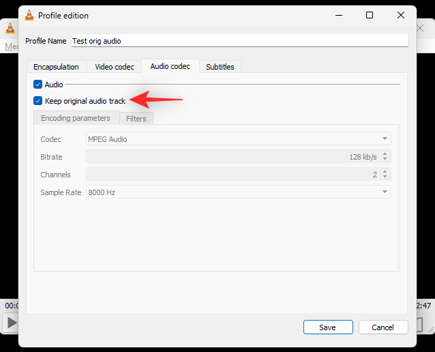Image resolution: width=435 pixels, height=352 pixels.
Task: Click the Profile Name label
Action: (46, 41)
